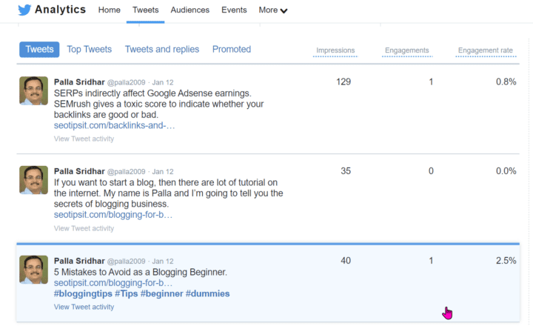Screen dimensions: 533x326
Task: Select the blue Tweets filter tab
Action: coord(39,50)
